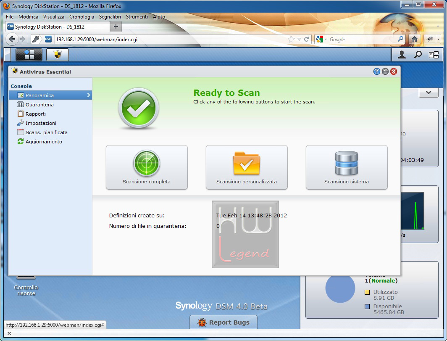Open the DSM main menu button
The width and height of the screenshot is (447, 341).
coord(29,55)
